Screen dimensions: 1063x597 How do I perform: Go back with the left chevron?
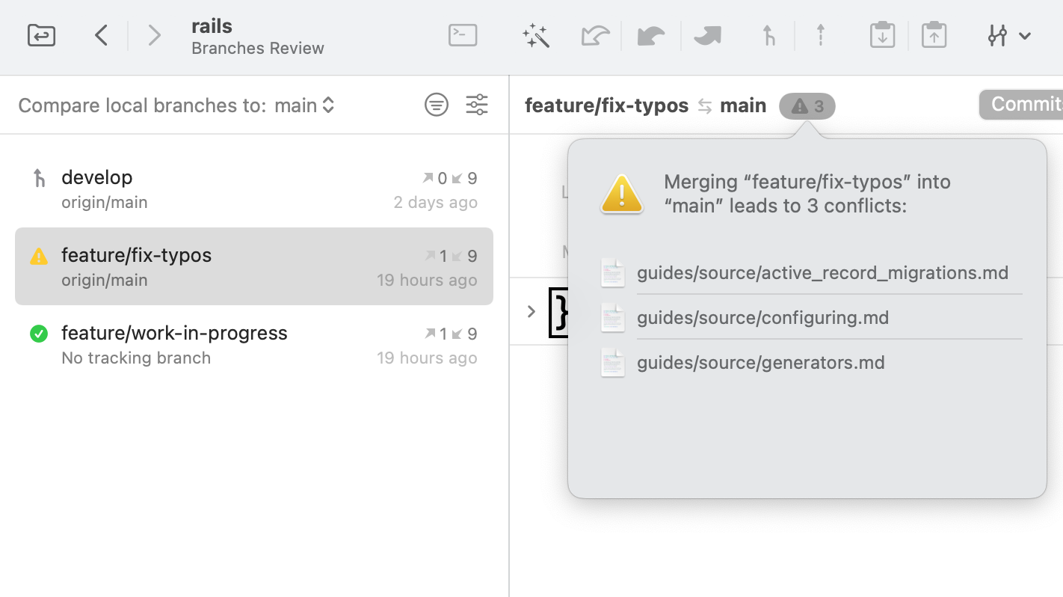[102, 35]
